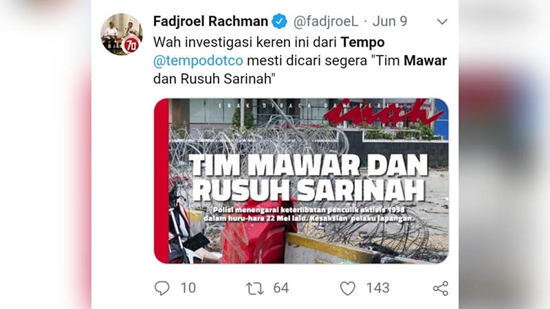Click the TIM MAWAR DAN RUSUH SARINAH headline
The image size is (550, 309).
(x=309, y=178)
